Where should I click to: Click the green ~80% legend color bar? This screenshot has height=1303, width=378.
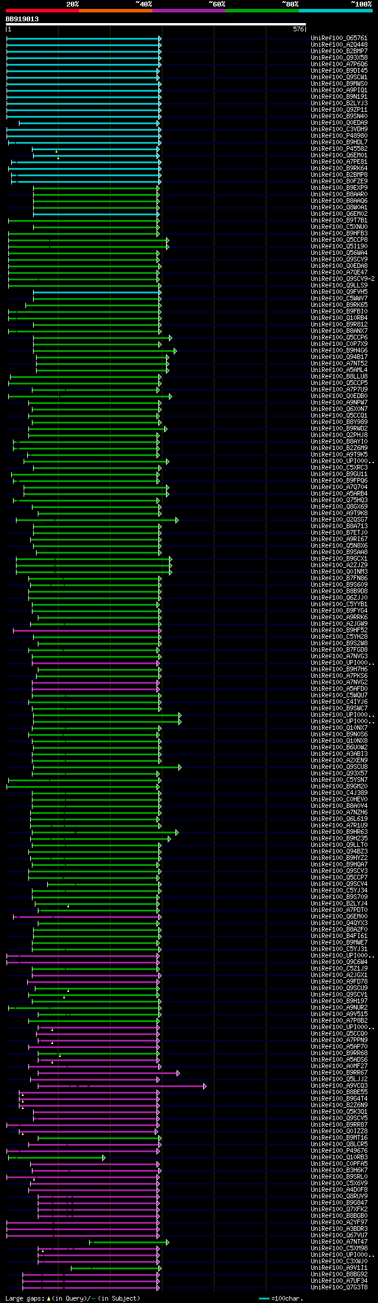point(262,11)
